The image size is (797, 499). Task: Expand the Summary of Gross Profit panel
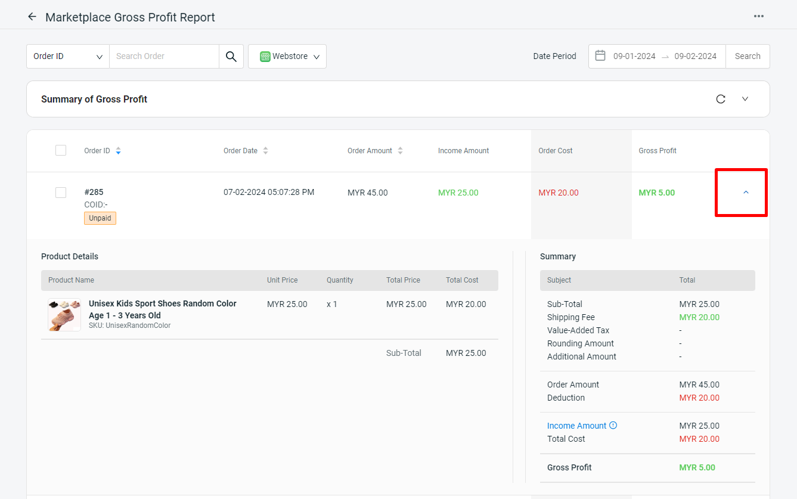click(x=745, y=99)
